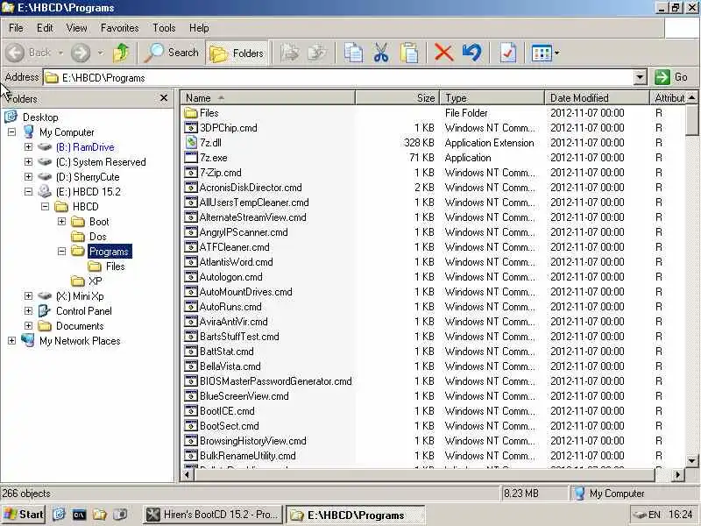The width and height of the screenshot is (701, 526).
Task: Select AngryIPScanner.cmd in file list
Action: [x=244, y=232]
